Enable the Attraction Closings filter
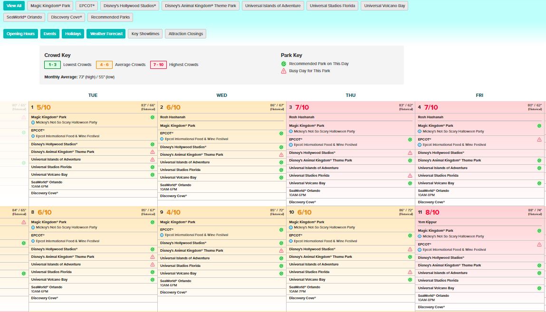This screenshot has height=312, width=546. [186, 34]
